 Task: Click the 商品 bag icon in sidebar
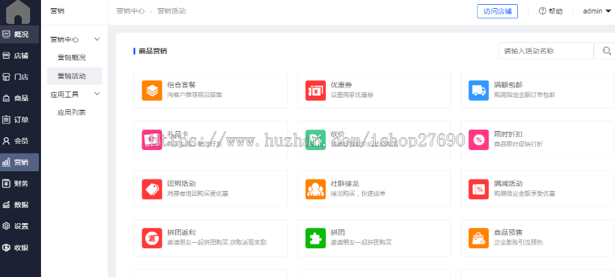pos(6,98)
